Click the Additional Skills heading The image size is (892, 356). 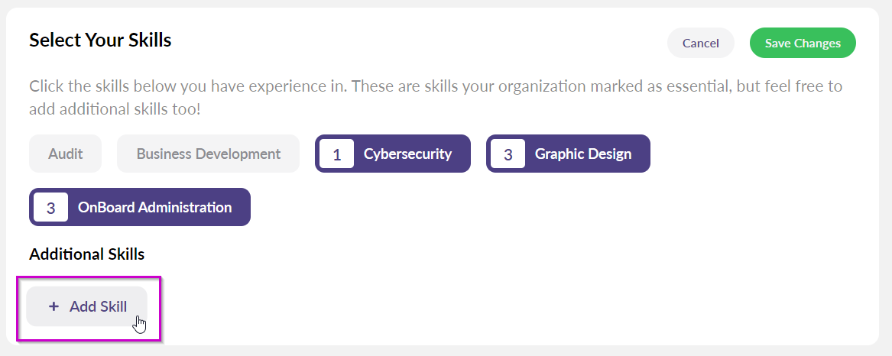point(86,254)
